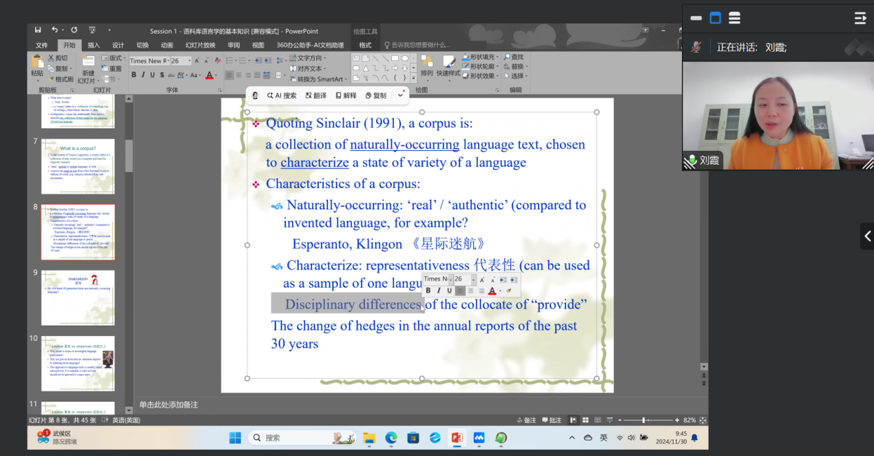Click PowerPoint taskbar icon
This screenshot has height=456, width=874.
pyautogui.click(x=457, y=437)
